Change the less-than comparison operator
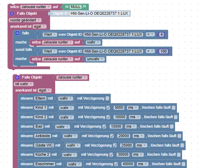Screen dimensions: 200x168 (x=150, y=34)
